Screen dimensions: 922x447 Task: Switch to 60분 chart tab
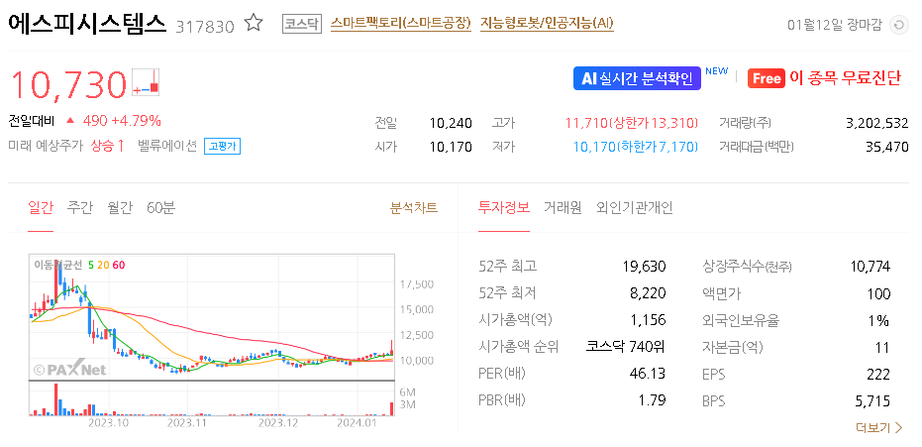click(x=160, y=207)
